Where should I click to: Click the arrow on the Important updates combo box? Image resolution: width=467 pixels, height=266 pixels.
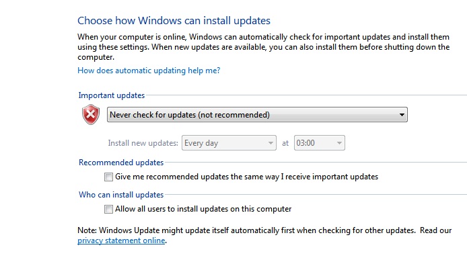pos(402,115)
